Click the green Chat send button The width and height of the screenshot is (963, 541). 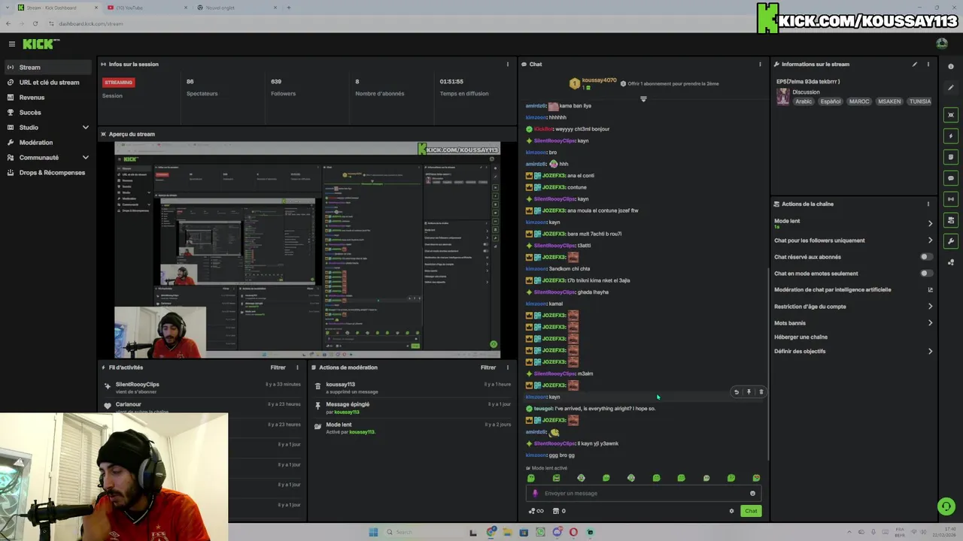click(x=751, y=511)
